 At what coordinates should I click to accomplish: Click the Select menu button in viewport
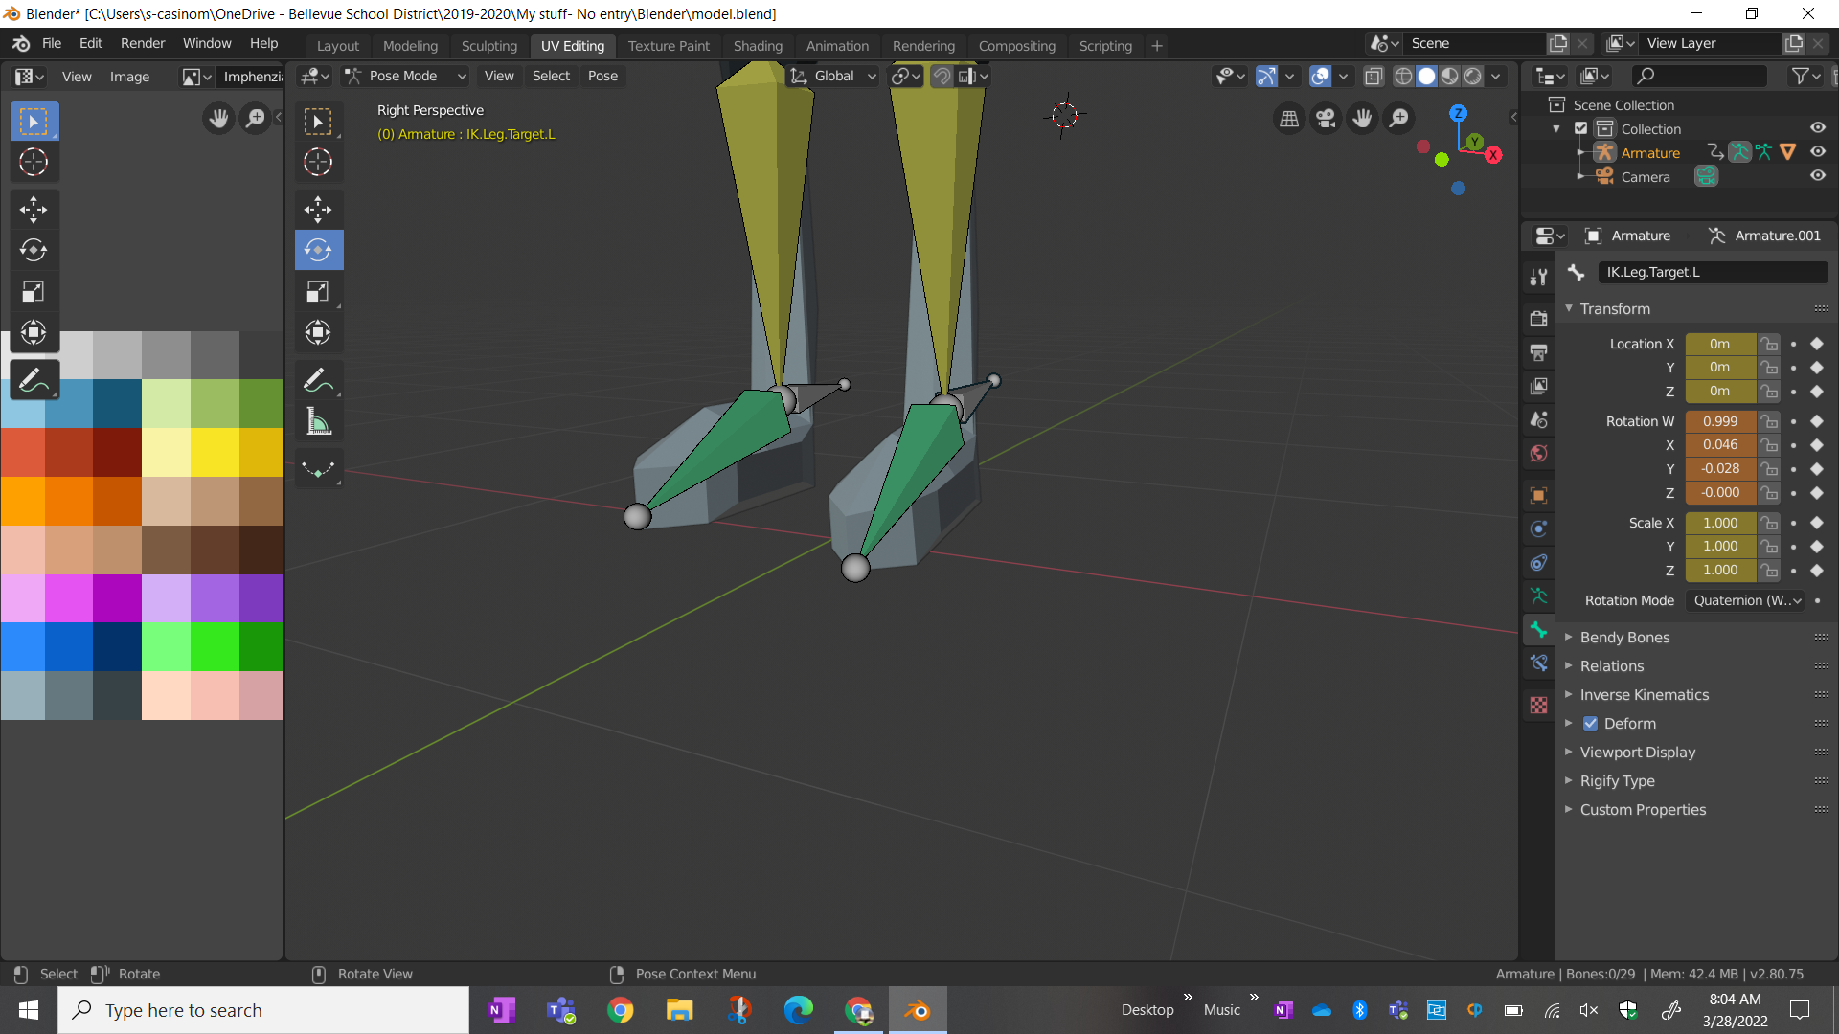[551, 76]
